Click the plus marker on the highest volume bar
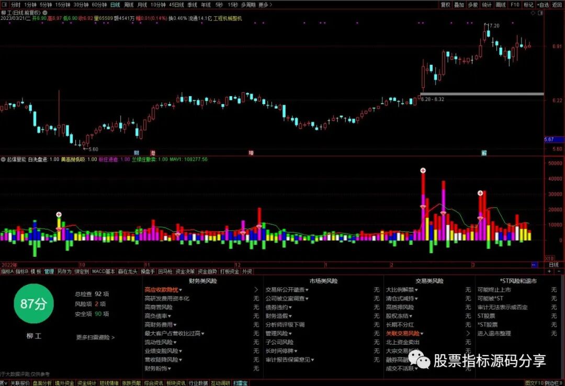Viewport: 565px width, 386px height. pyautogui.click(x=423, y=171)
